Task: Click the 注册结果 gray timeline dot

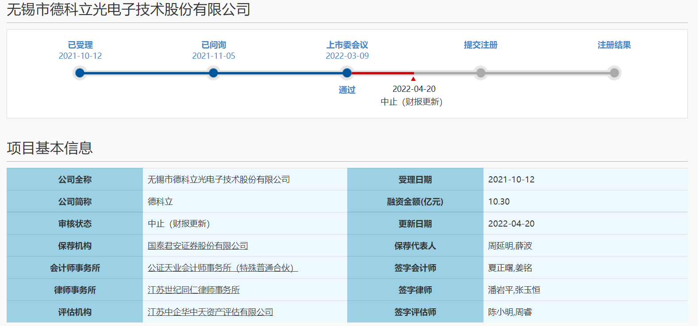Action: (x=614, y=73)
